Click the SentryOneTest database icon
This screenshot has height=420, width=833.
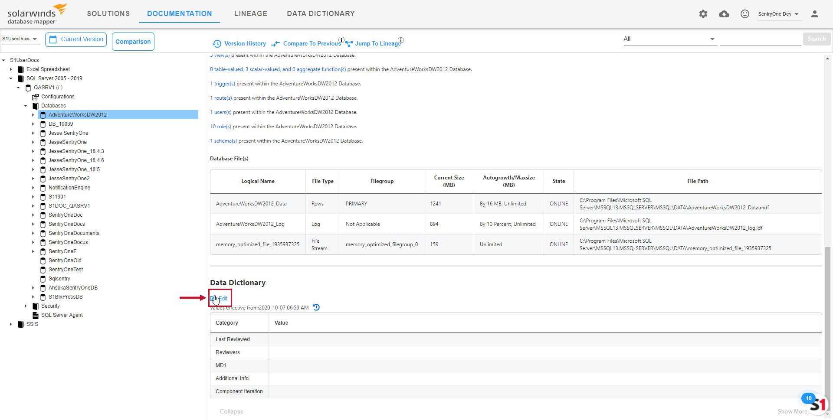tap(43, 270)
